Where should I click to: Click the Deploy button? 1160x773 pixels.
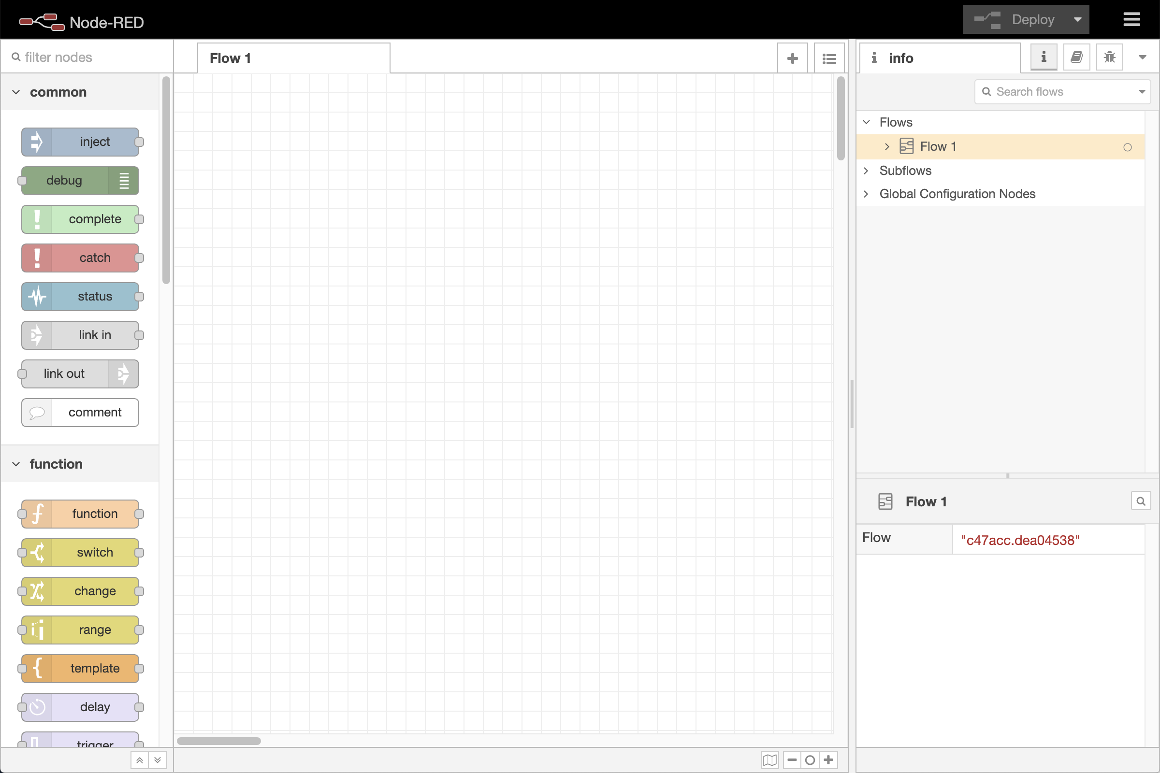1026,19
